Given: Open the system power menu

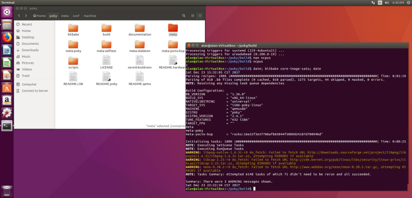Looking at the screenshot, I should (408, 3).
